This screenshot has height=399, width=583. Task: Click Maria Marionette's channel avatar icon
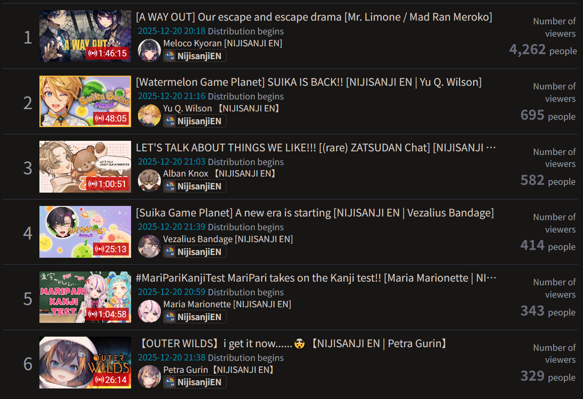tap(149, 311)
